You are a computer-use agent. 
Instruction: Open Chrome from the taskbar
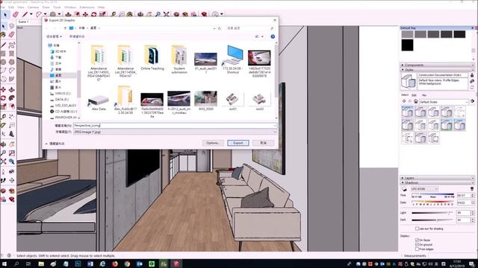coord(127,264)
